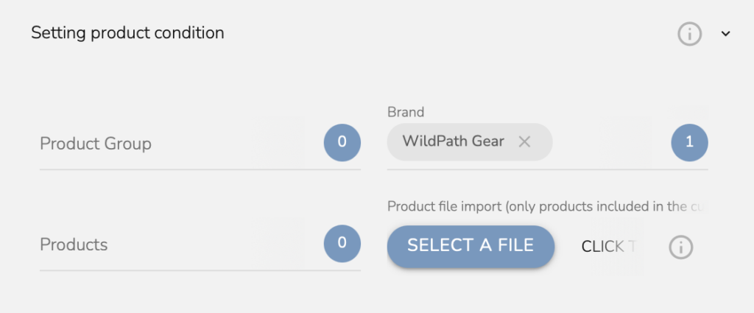Click the Products count badge showing 0
The width and height of the screenshot is (754, 313).
click(x=342, y=243)
